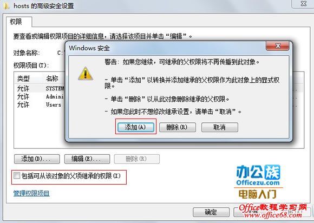Click the greyed 删除(R) button under permissions list

137,159
